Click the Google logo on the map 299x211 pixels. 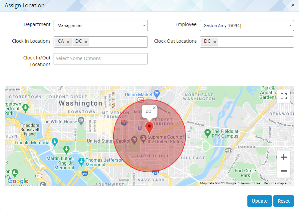click(x=17, y=181)
